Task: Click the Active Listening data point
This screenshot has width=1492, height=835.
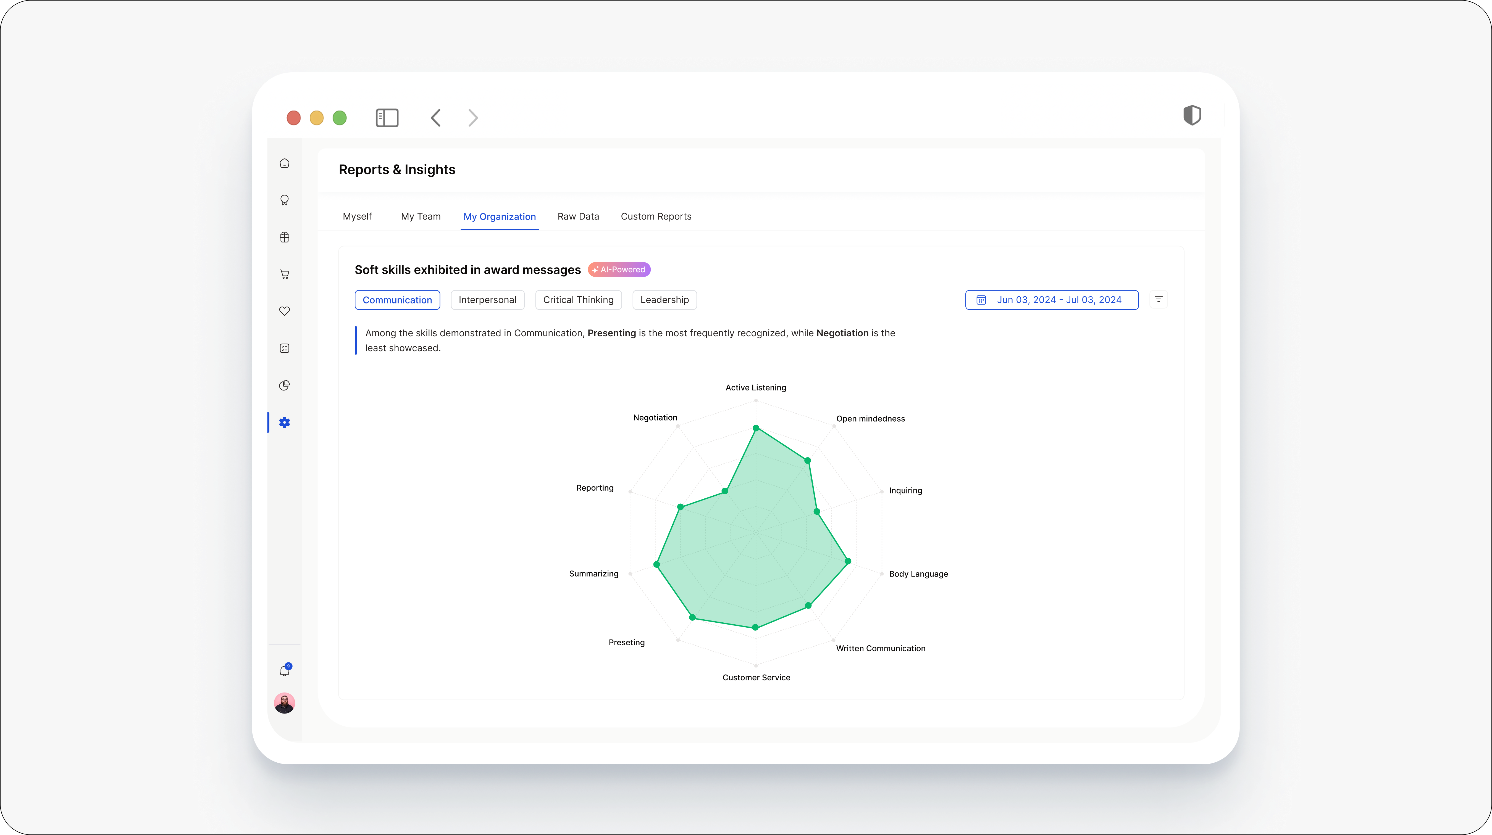Action: [755, 428]
